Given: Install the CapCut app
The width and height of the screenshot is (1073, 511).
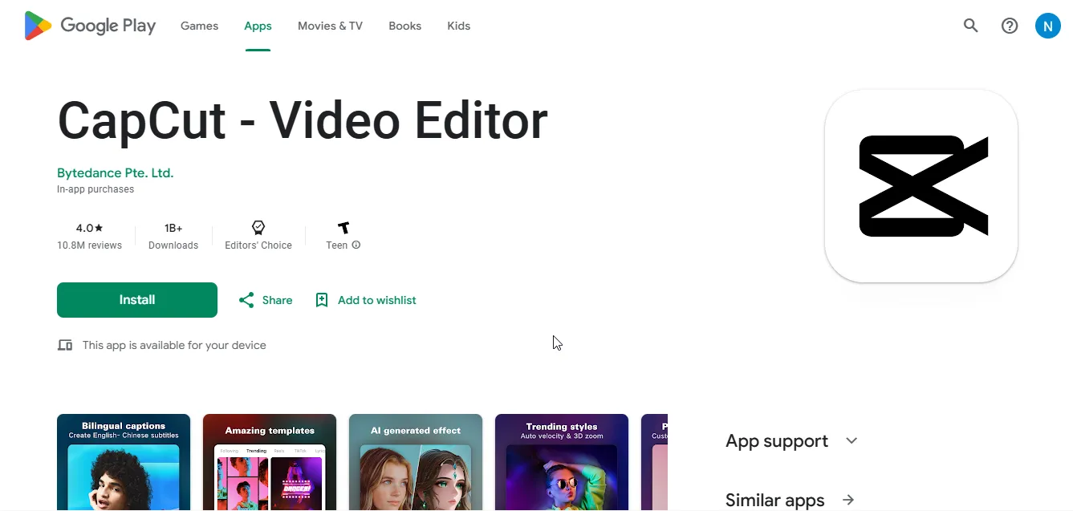Looking at the screenshot, I should point(136,299).
